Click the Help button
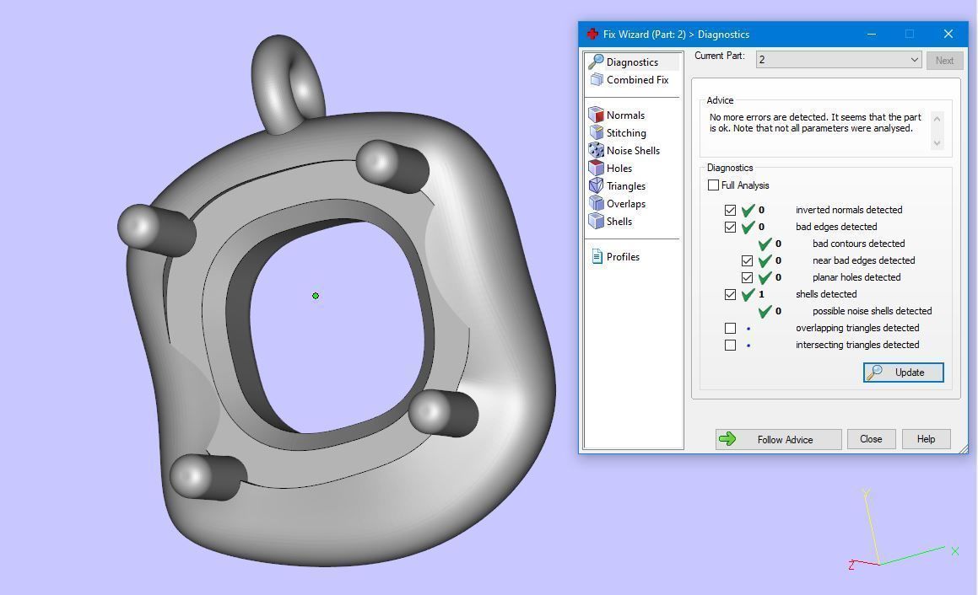Image resolution: width=978 pixels, height=595 pixels. click(x=927, y=439)
